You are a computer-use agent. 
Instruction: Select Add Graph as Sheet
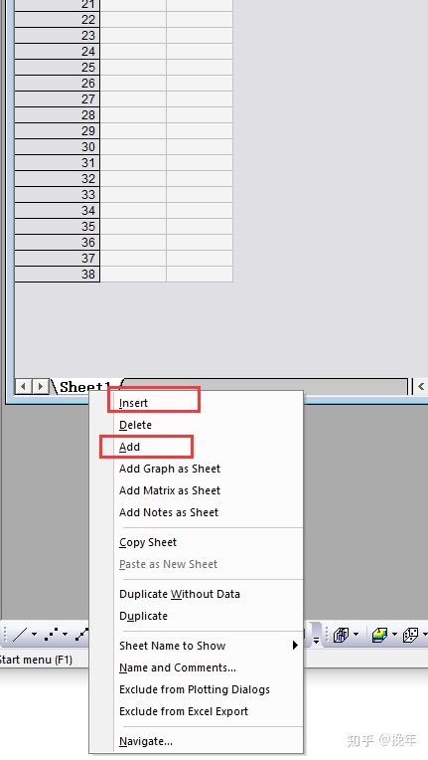pyautogui.click(x=208, y=469)
